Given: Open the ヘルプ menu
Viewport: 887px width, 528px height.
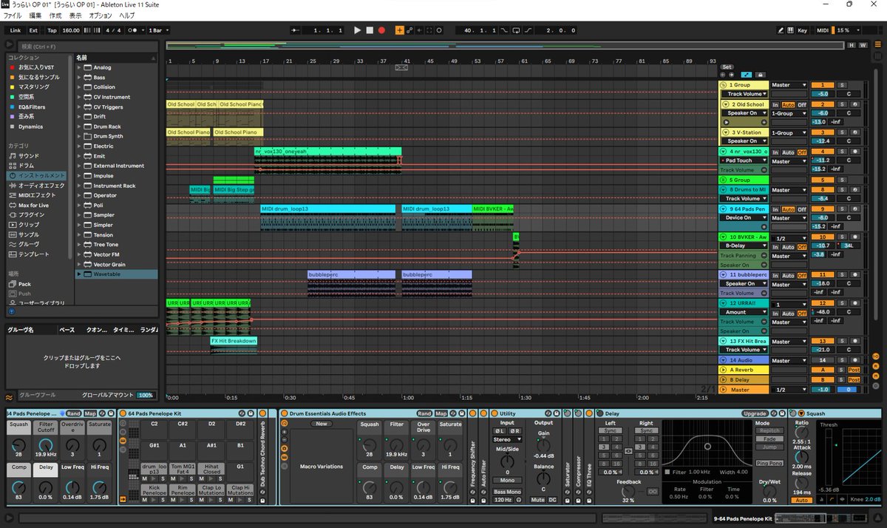Looking at the screenshot, I should coord(127,15).
